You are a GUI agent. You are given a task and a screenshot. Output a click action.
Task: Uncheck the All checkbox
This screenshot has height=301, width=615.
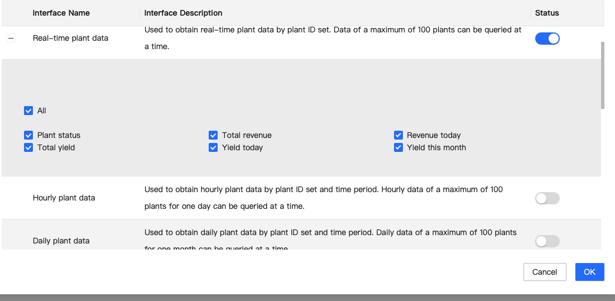[x=28, y=111]
